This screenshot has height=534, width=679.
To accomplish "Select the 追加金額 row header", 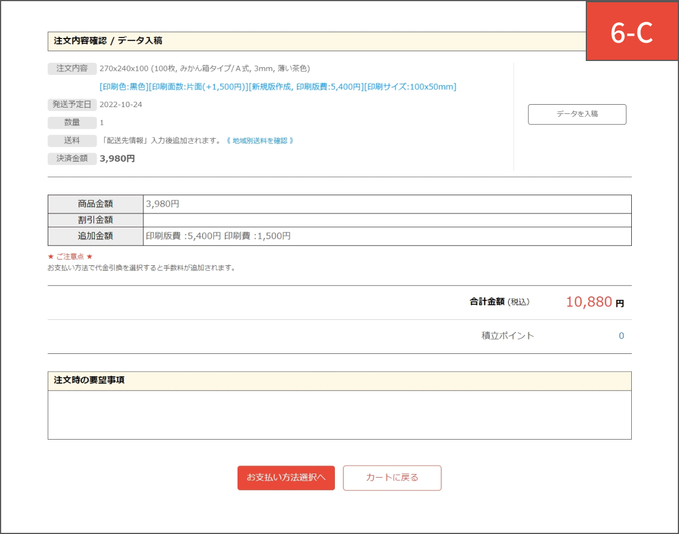I will [96, 236].
